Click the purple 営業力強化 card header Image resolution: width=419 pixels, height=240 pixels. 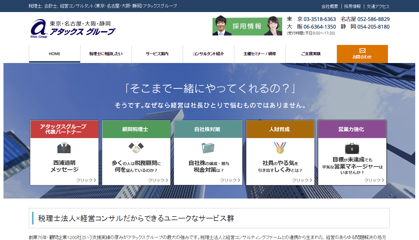pyautogui.click(x=352, y=129)
